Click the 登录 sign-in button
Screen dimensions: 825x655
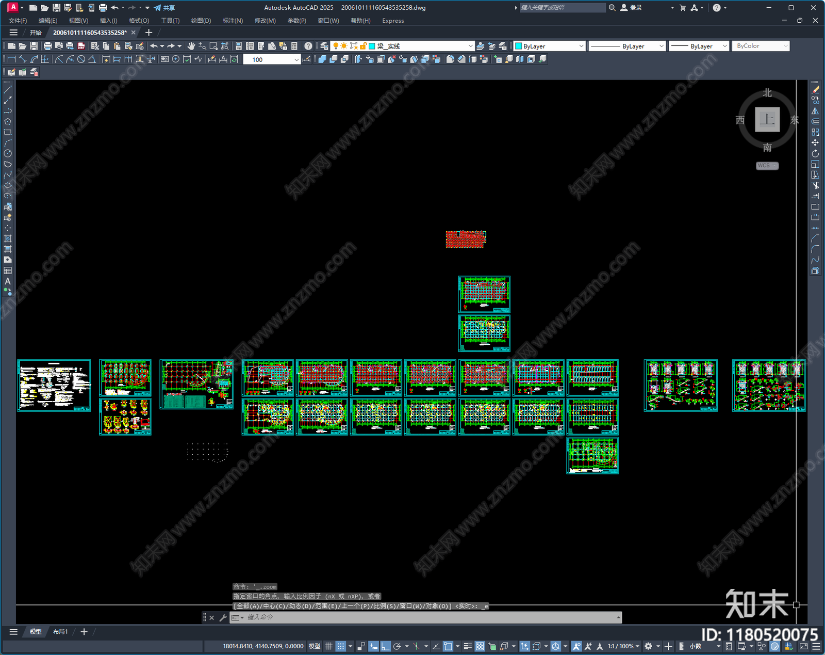[x=631, y=8]
